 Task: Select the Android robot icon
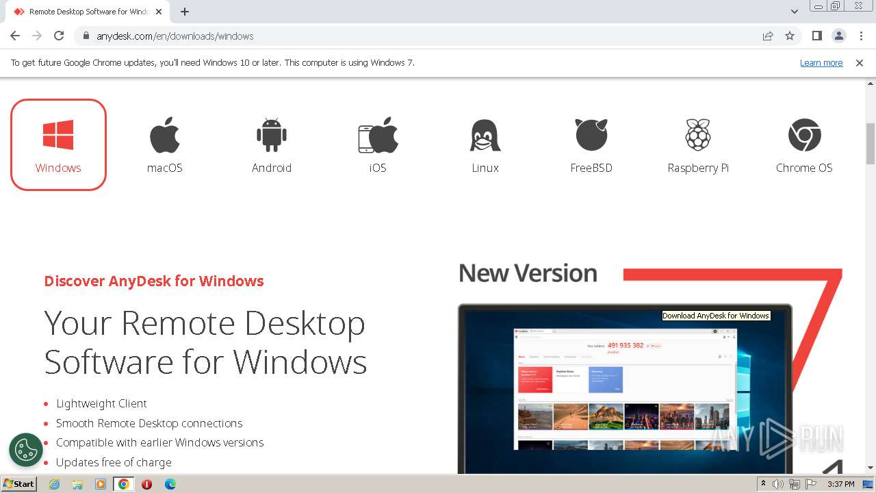(x=272, y=134)
